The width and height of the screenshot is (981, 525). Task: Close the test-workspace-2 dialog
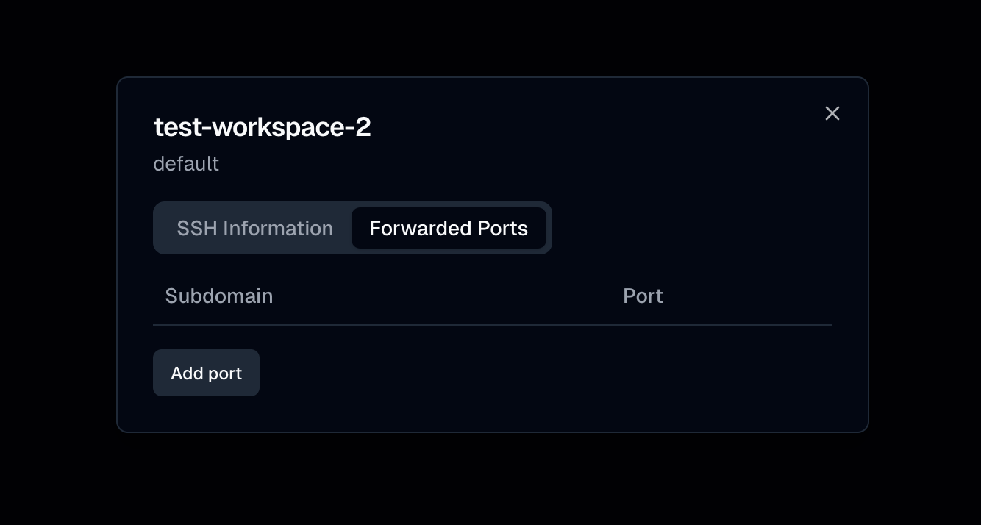832,113
